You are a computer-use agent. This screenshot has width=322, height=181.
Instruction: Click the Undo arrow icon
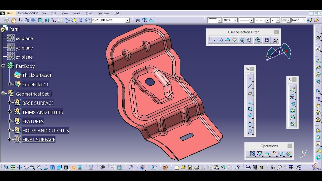point(223,167)
